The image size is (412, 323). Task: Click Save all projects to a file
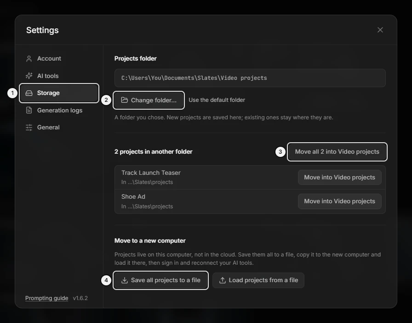pyautogui.click(x=161, y=280)
